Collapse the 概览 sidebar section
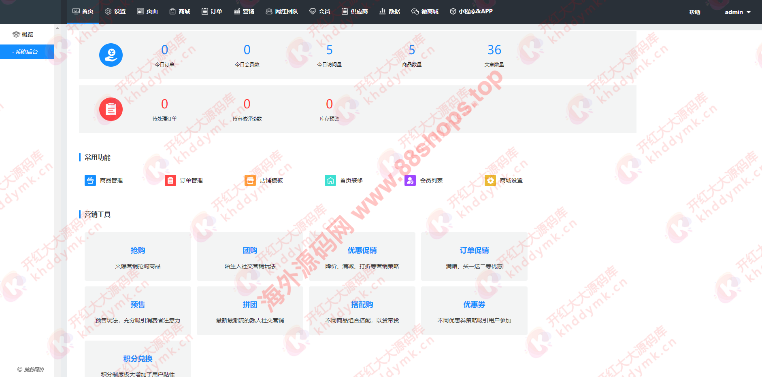Screen dimensions: 762x377 [23, 34]
